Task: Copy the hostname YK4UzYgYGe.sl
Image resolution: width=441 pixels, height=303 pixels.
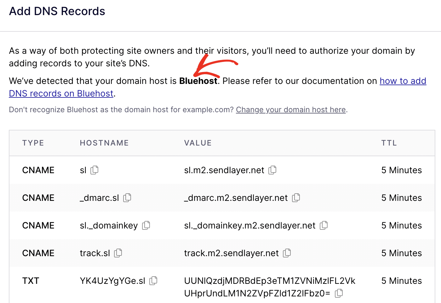Action: pos(153,281)
